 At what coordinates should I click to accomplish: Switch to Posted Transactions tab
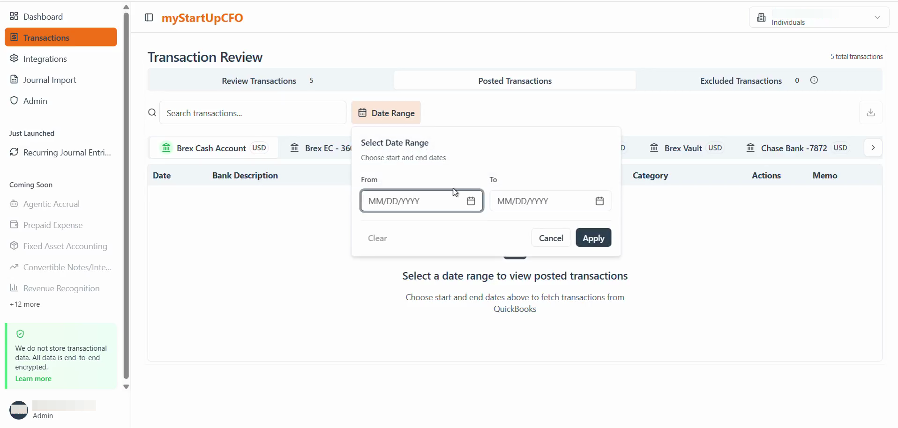coord(515,81)
